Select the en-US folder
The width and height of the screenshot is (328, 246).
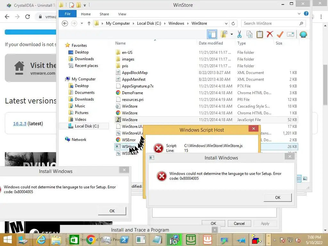coord(127,52)
